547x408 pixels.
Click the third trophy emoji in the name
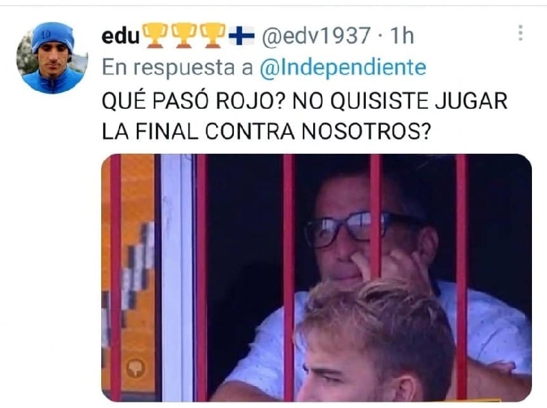pos(213,35)
